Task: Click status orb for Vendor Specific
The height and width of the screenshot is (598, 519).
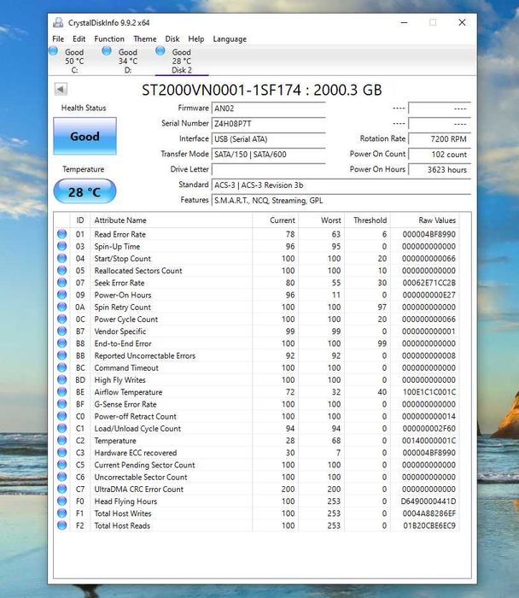Action: coord(61,331)
